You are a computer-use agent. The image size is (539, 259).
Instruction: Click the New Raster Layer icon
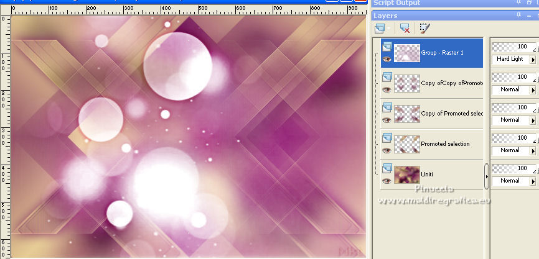380,29
